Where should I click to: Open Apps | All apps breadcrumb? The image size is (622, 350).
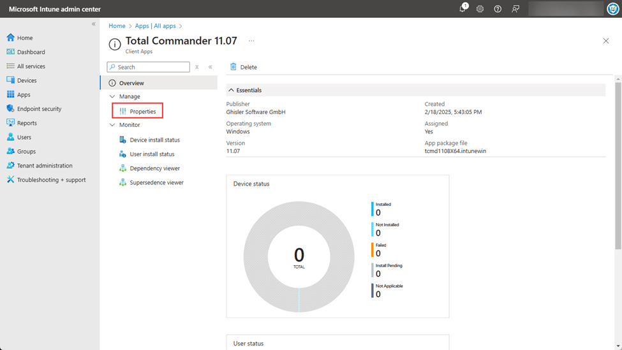[155, 26]
